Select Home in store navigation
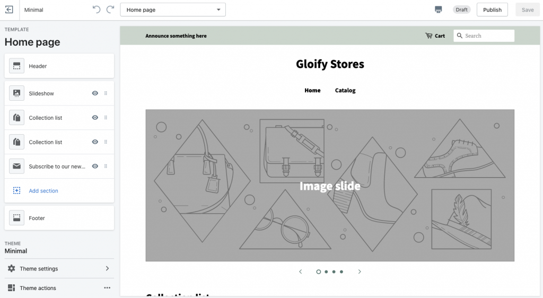543x298 pixels. click(312, 90)
